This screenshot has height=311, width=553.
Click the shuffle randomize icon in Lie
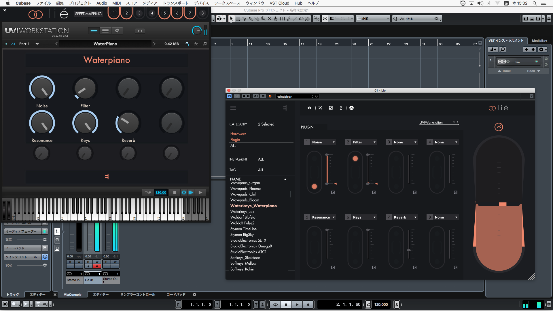(x=320, y=108)
